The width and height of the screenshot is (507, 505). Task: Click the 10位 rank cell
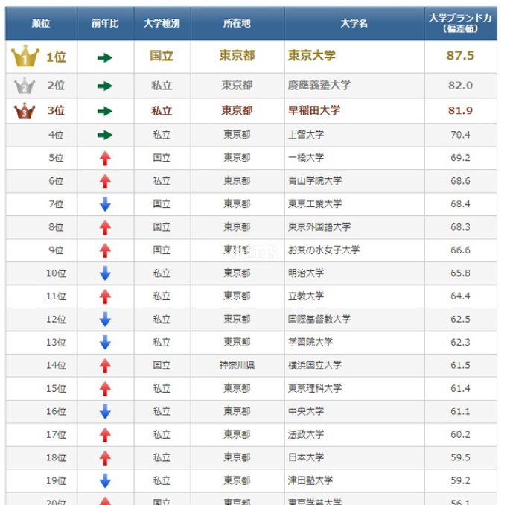(41, 273)
